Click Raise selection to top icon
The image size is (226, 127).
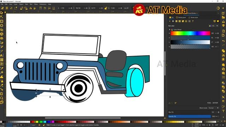point(41,8)
